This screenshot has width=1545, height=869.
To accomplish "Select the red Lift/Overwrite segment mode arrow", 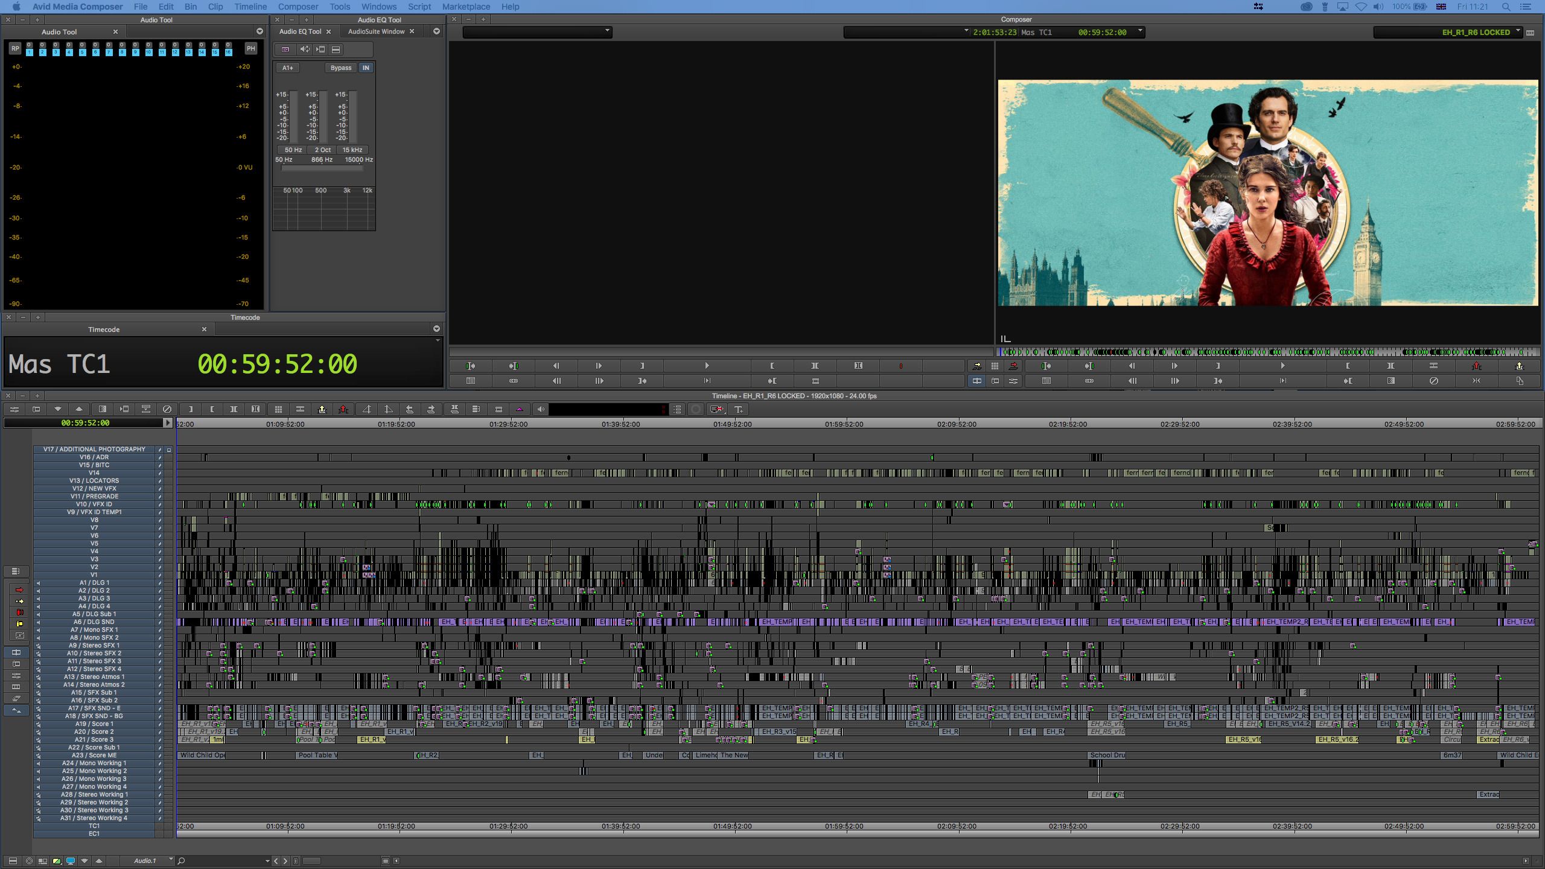I will (19, 590).
